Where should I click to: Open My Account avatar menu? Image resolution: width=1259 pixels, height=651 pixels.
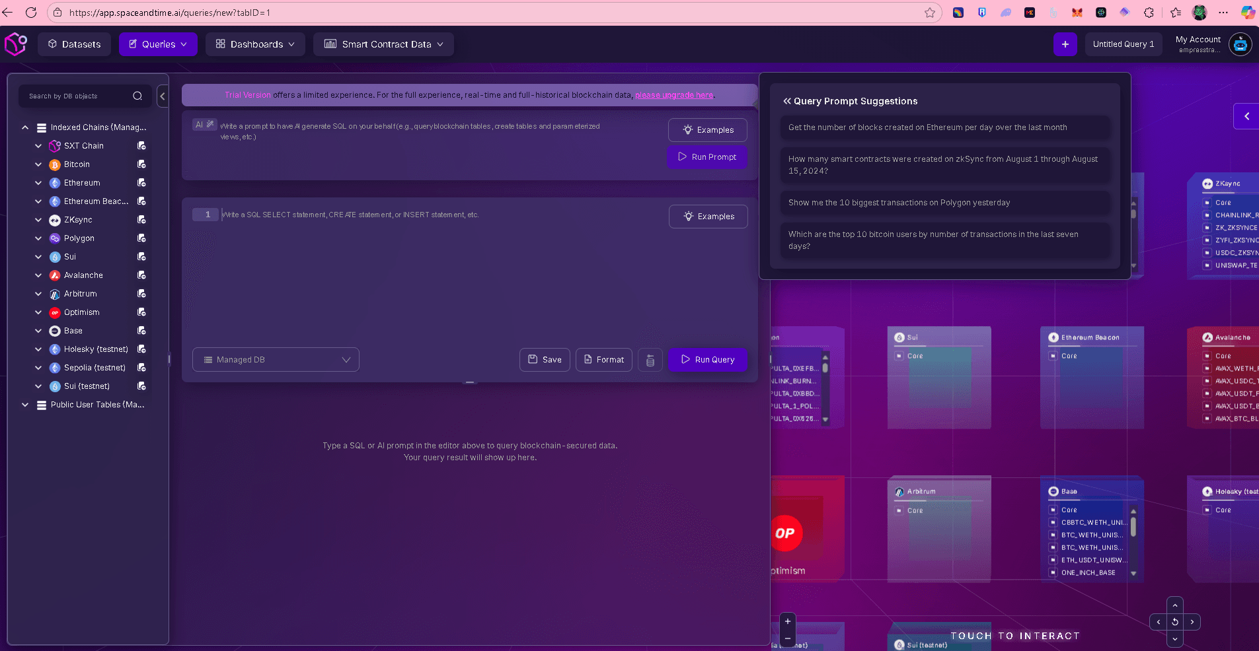(x=1240, y=44)
